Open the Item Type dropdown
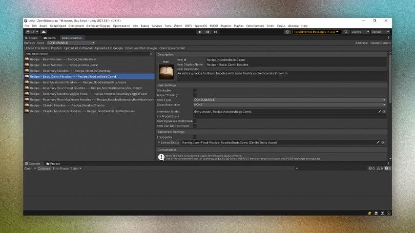The height and width of the screenshot is (233, 415). [x=289, y=100]
